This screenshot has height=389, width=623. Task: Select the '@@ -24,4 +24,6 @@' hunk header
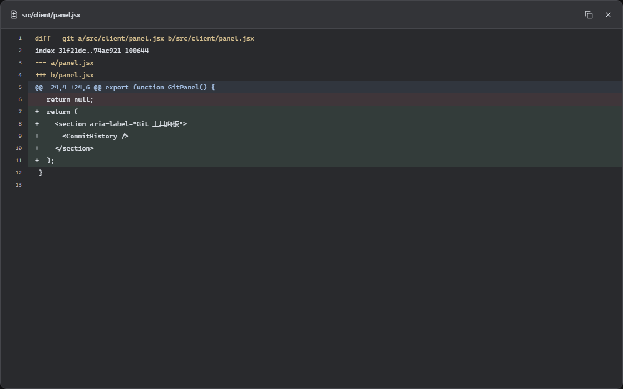pyautogui.click(x=325, y=87)
